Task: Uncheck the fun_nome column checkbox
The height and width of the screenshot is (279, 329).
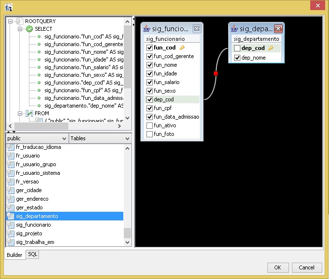Action: click(x=149, y=65)
